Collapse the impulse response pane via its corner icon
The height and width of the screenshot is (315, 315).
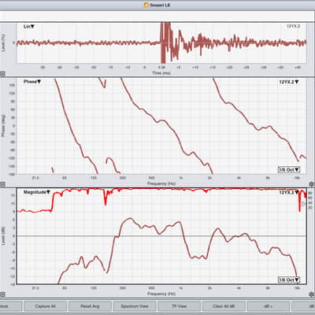[2, 74]
